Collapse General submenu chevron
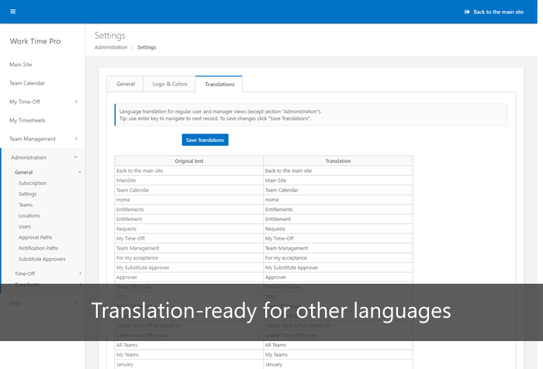Viewport: 543px width, 369px height. point(79,172)
